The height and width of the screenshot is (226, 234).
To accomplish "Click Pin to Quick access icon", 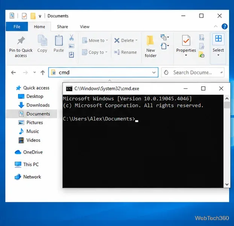I will pos(21,41).
